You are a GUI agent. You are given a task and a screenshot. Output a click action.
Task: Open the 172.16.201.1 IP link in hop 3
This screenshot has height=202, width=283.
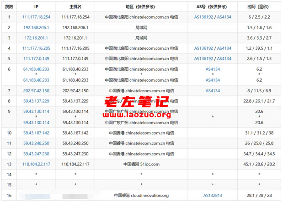point(37,37)
